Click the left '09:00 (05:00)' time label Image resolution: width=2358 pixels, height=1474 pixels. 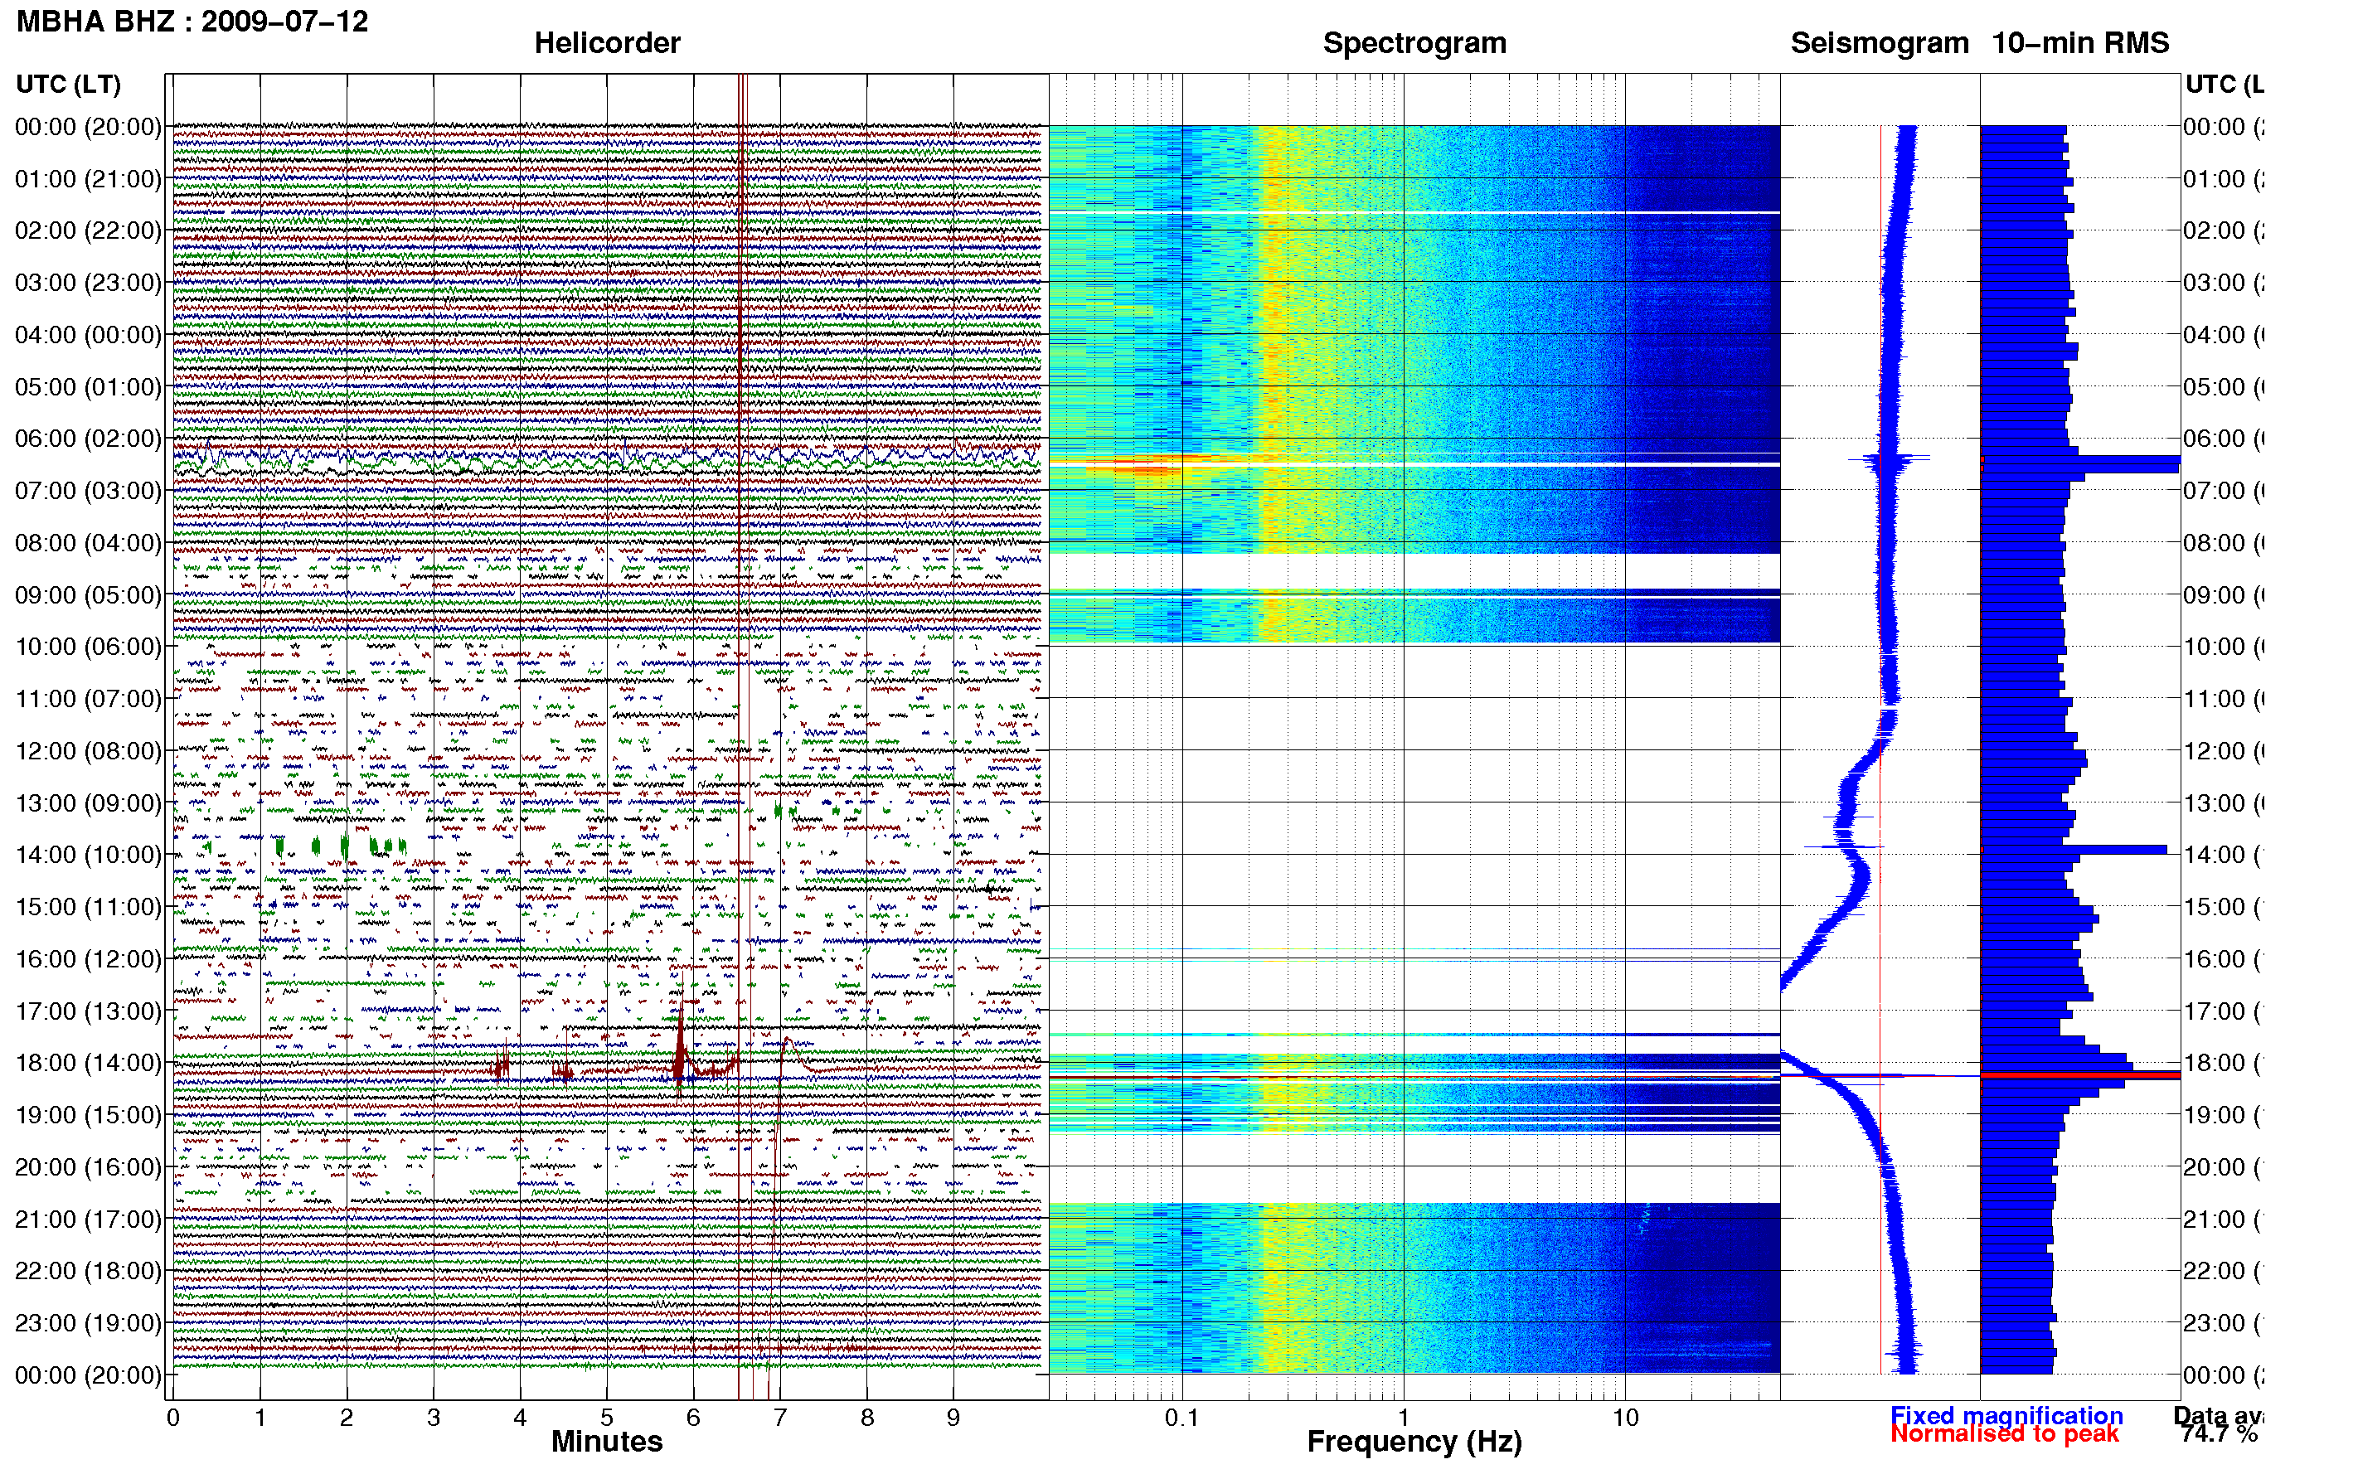tap(88, 594)
